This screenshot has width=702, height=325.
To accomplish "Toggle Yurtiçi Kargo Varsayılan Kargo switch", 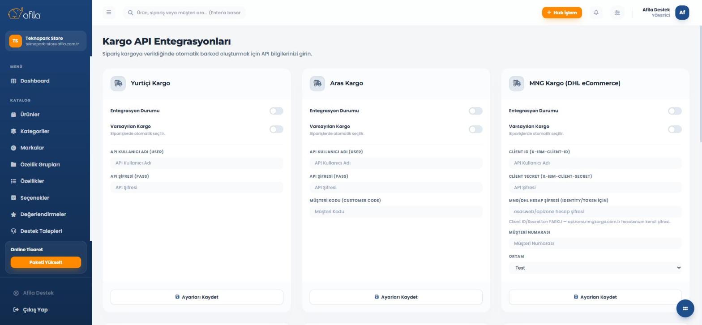I will coord(276,129).
